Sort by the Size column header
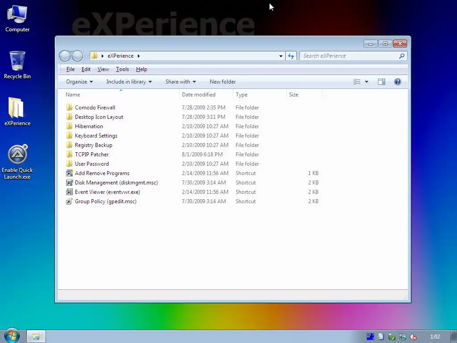This screenshot has width=457, height=343. [x=304, y=95]
